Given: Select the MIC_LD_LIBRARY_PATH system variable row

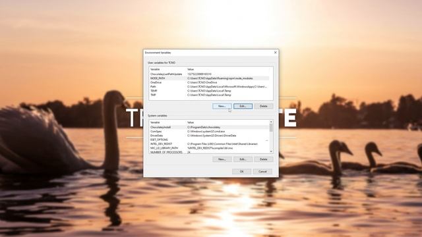Looking at the screenshot, I should click(209, 148).
